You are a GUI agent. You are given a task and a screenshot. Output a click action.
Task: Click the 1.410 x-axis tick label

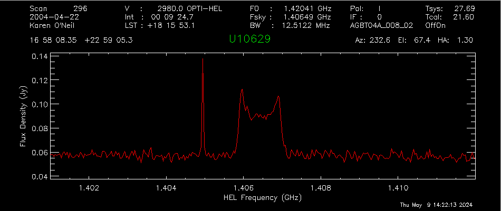point(398,188)
